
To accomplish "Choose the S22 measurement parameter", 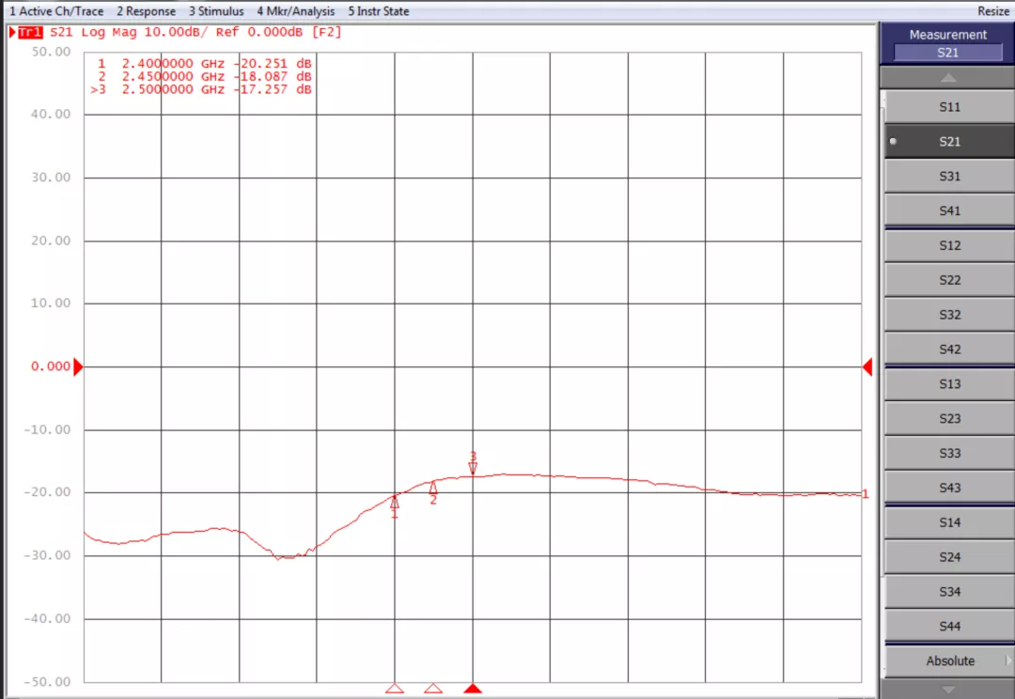I will [x=949, y=280].
